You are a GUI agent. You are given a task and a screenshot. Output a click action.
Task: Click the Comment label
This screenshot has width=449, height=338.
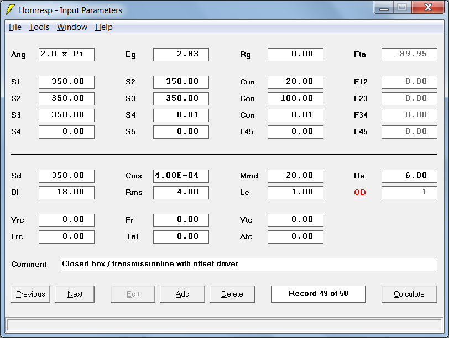[29, 264]
